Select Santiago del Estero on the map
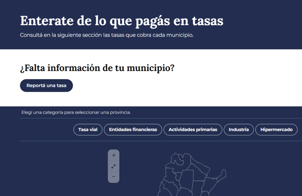The height and width of the screenshot is (196, 302). pos(186,180)
